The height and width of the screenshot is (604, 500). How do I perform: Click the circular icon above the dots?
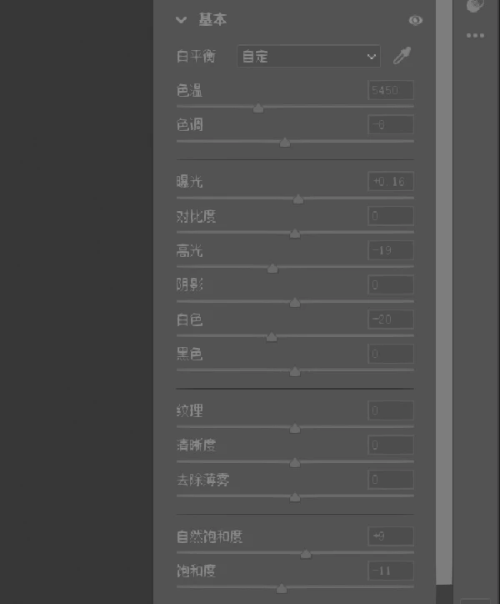point(475,5)
